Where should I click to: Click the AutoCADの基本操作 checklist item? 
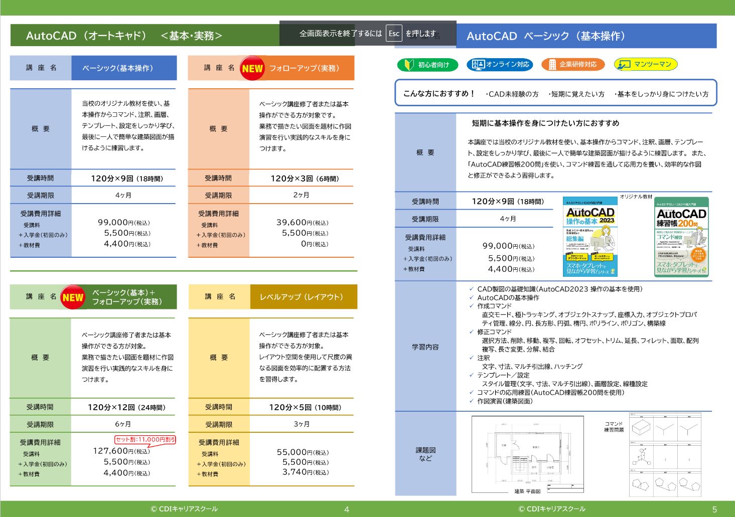pos(508,297)
